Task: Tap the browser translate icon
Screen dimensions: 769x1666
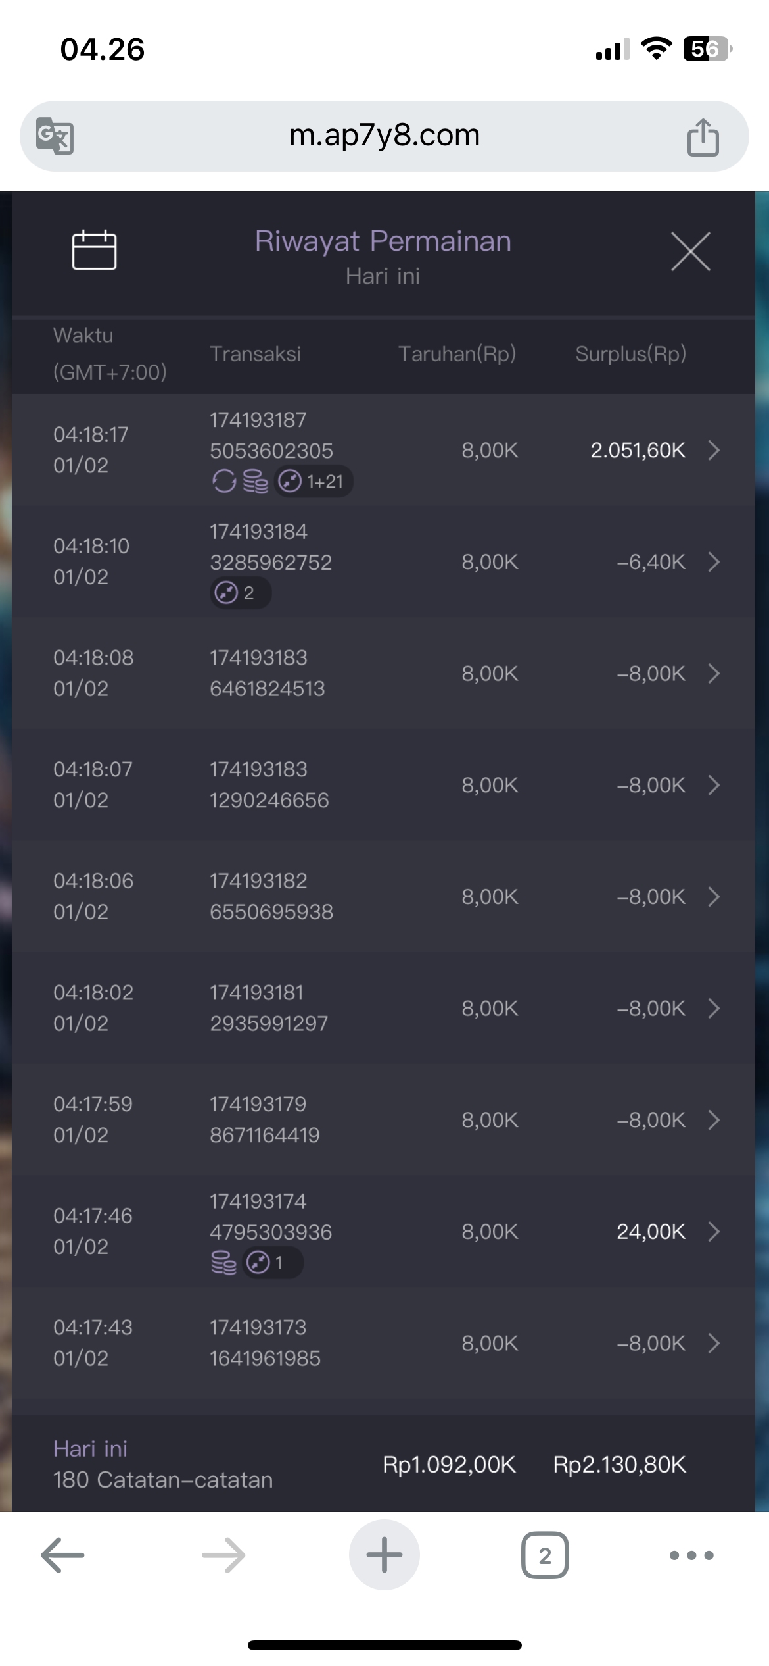Action: [55, 136]
